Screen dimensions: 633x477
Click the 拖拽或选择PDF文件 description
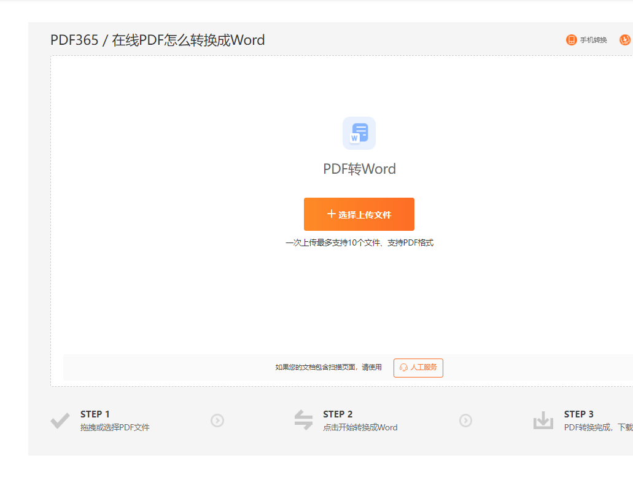click(115, 427)
